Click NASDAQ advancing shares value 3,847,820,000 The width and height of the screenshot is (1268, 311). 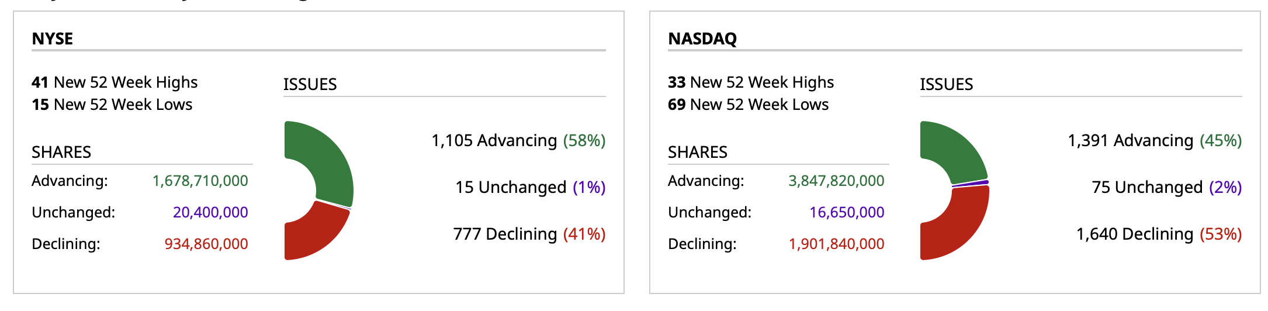[836, 181]
